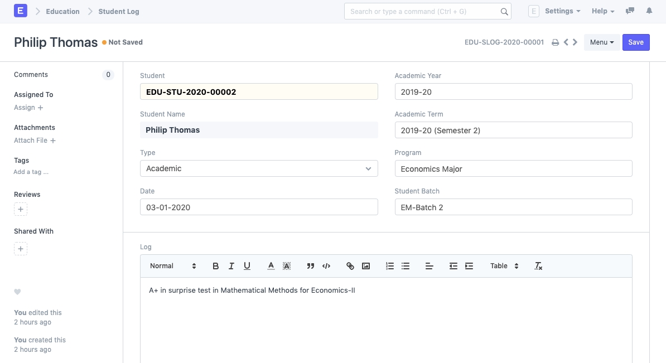Screen dimensions: 666x363
Task: Open the Settings menu
Action: [x=562, y=11]
